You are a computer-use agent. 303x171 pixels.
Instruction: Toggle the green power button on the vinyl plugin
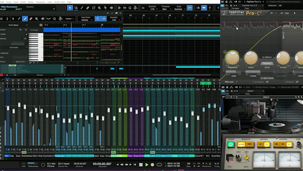(x=230, y=145)
